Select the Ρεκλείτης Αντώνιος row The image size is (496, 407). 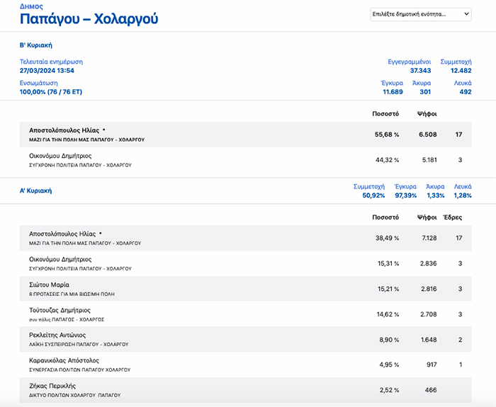click(x=57, y=336)
